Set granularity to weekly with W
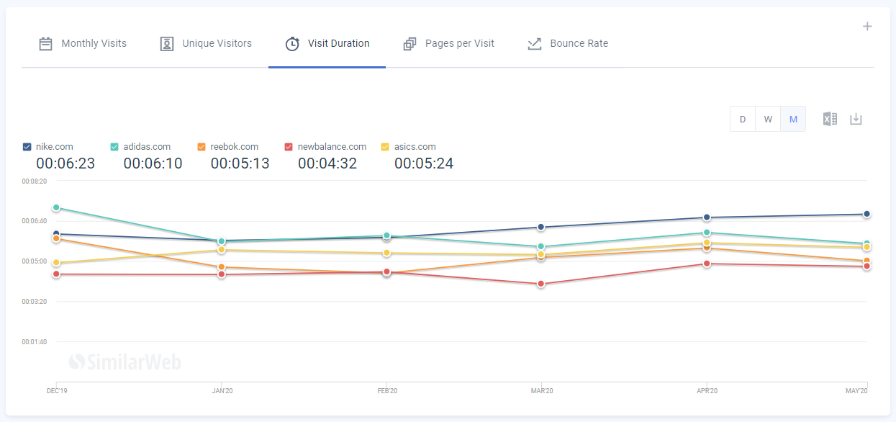896x422 pixels. coord(768,119)
